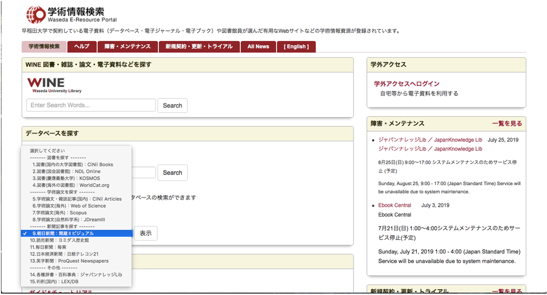Choose the 8.学術論文 JDreamIII option

point(76,220)
